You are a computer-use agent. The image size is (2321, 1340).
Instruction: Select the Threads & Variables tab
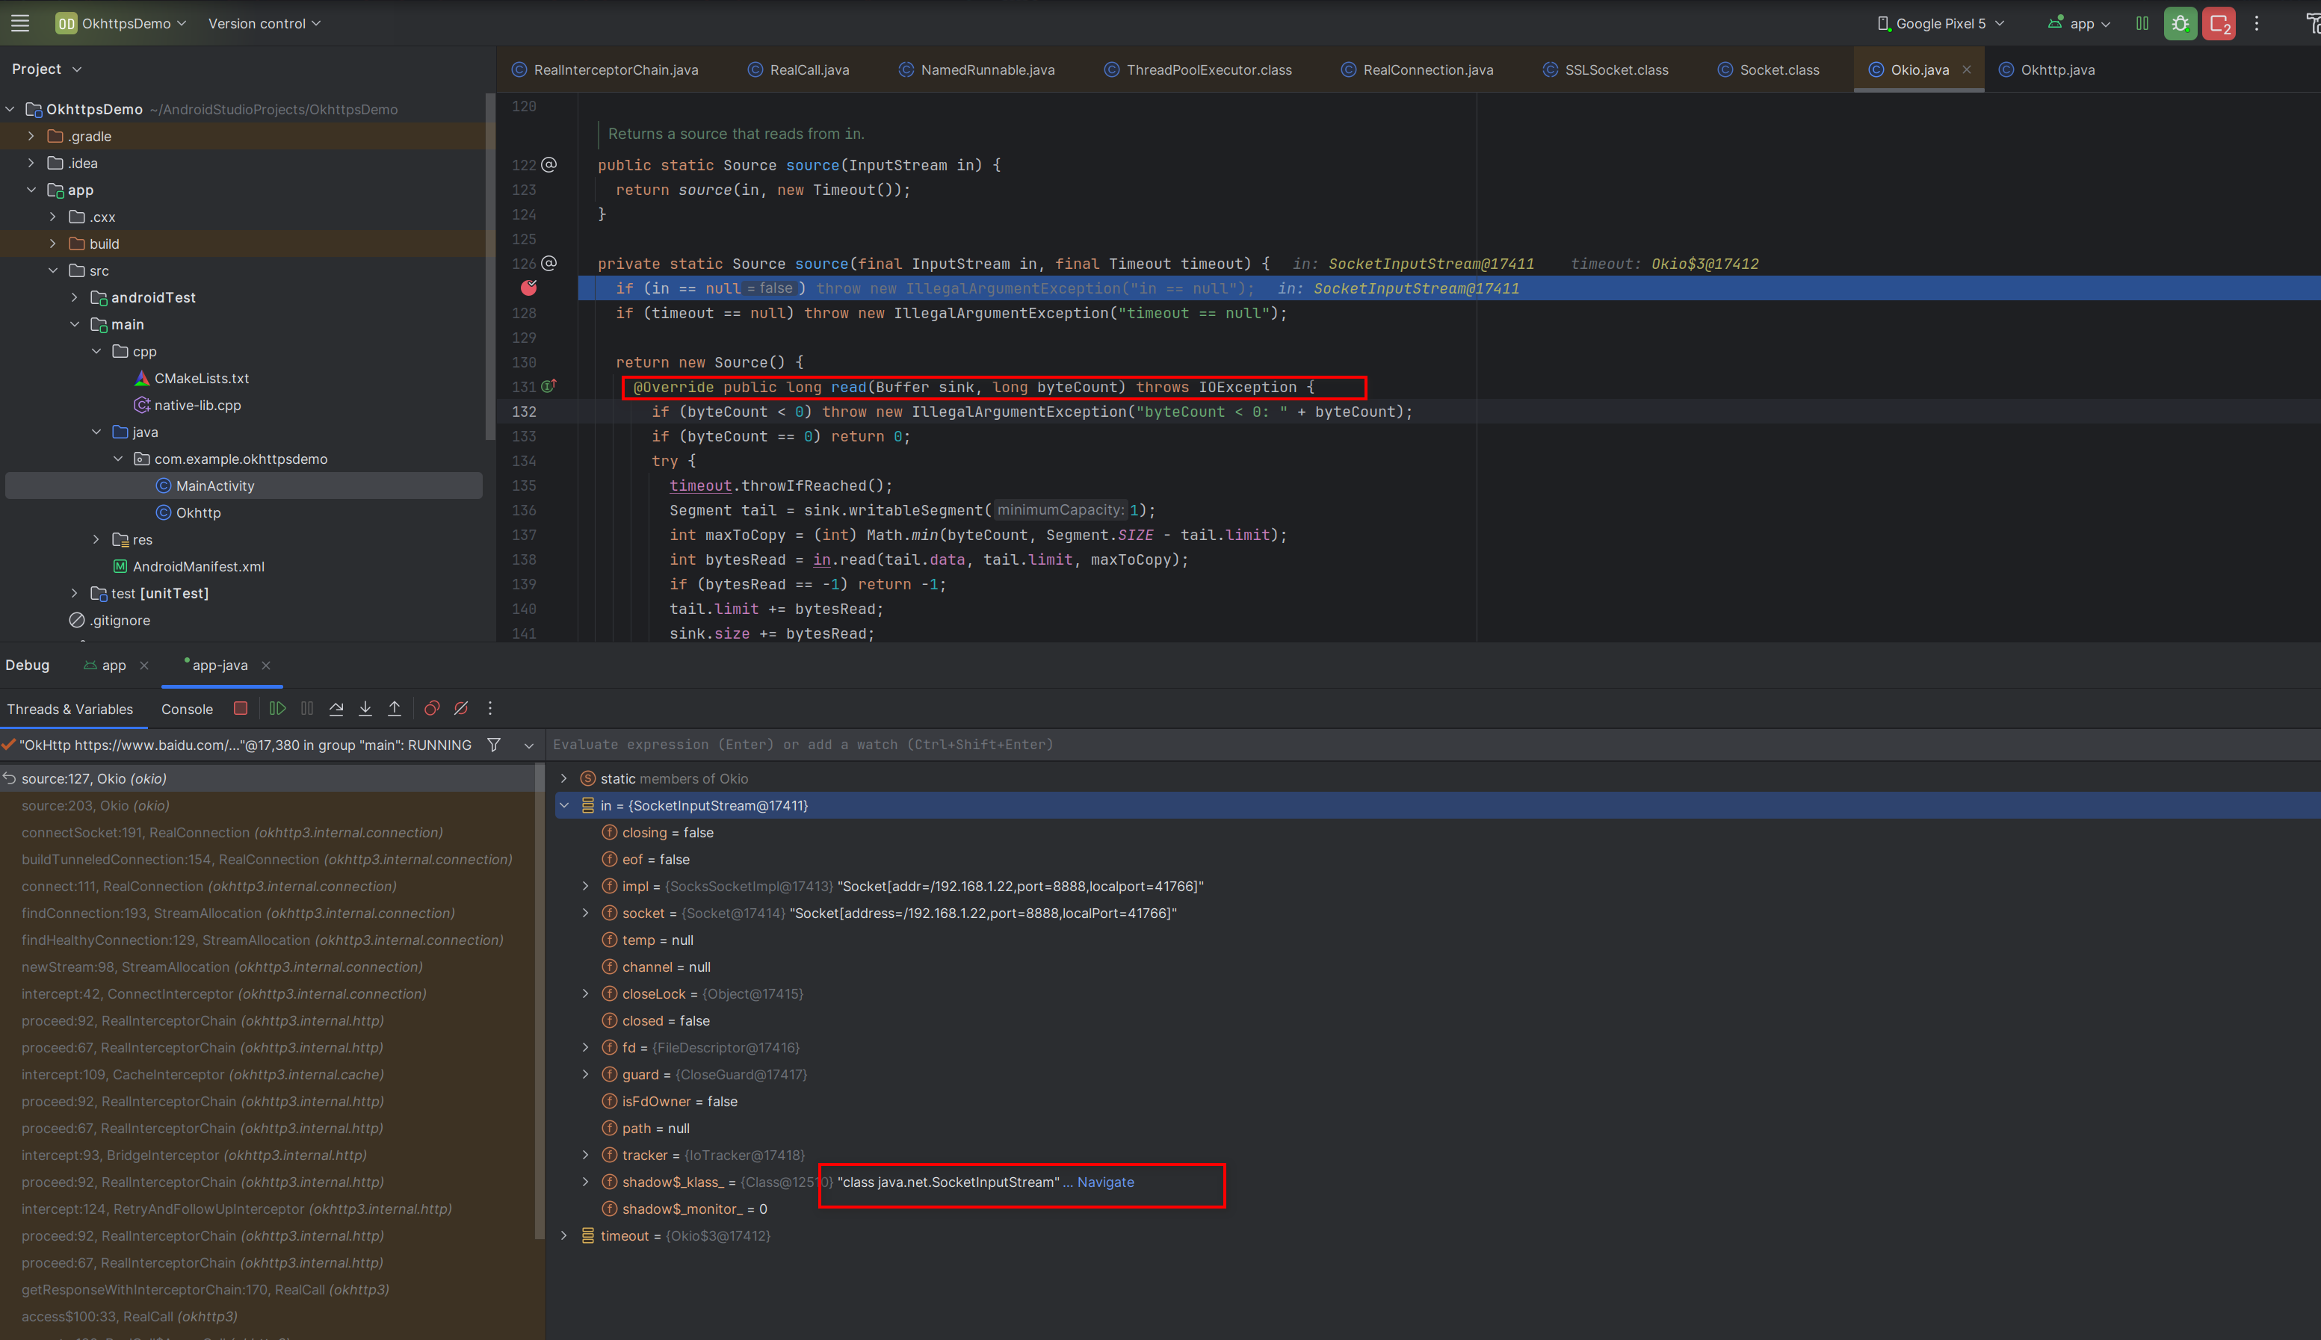70,710
